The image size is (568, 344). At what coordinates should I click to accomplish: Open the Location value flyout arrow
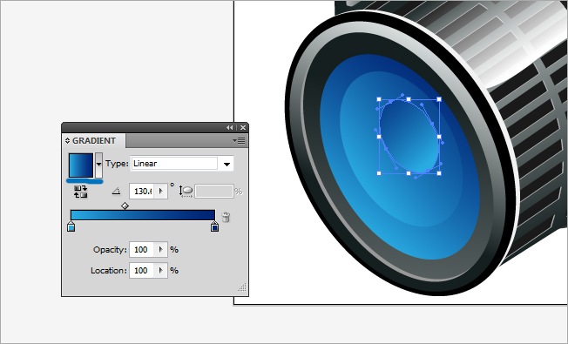coord(161,271)
